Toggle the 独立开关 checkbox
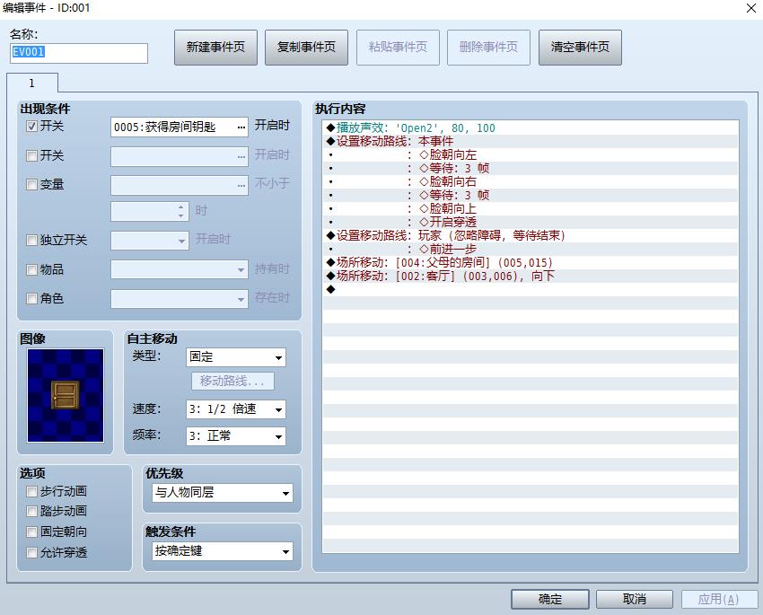This screenshot has width=763, height=615. point(31,240)
